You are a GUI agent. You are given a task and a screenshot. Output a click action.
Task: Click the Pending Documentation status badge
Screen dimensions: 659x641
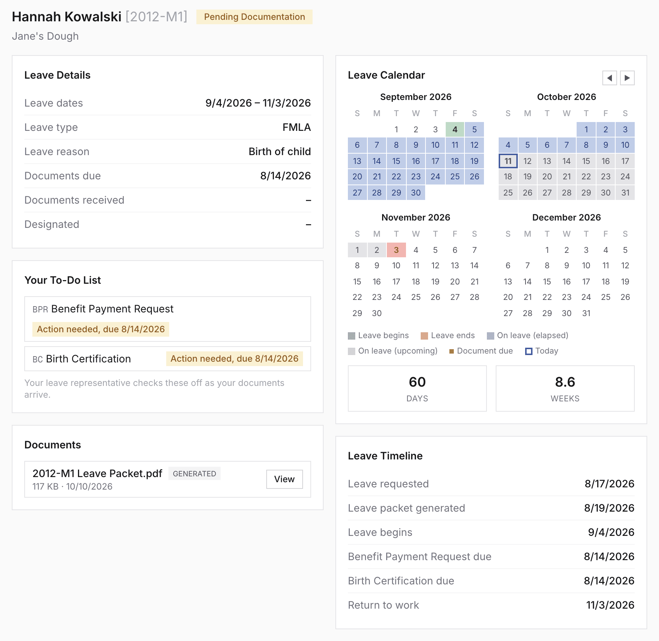point(254,17)
